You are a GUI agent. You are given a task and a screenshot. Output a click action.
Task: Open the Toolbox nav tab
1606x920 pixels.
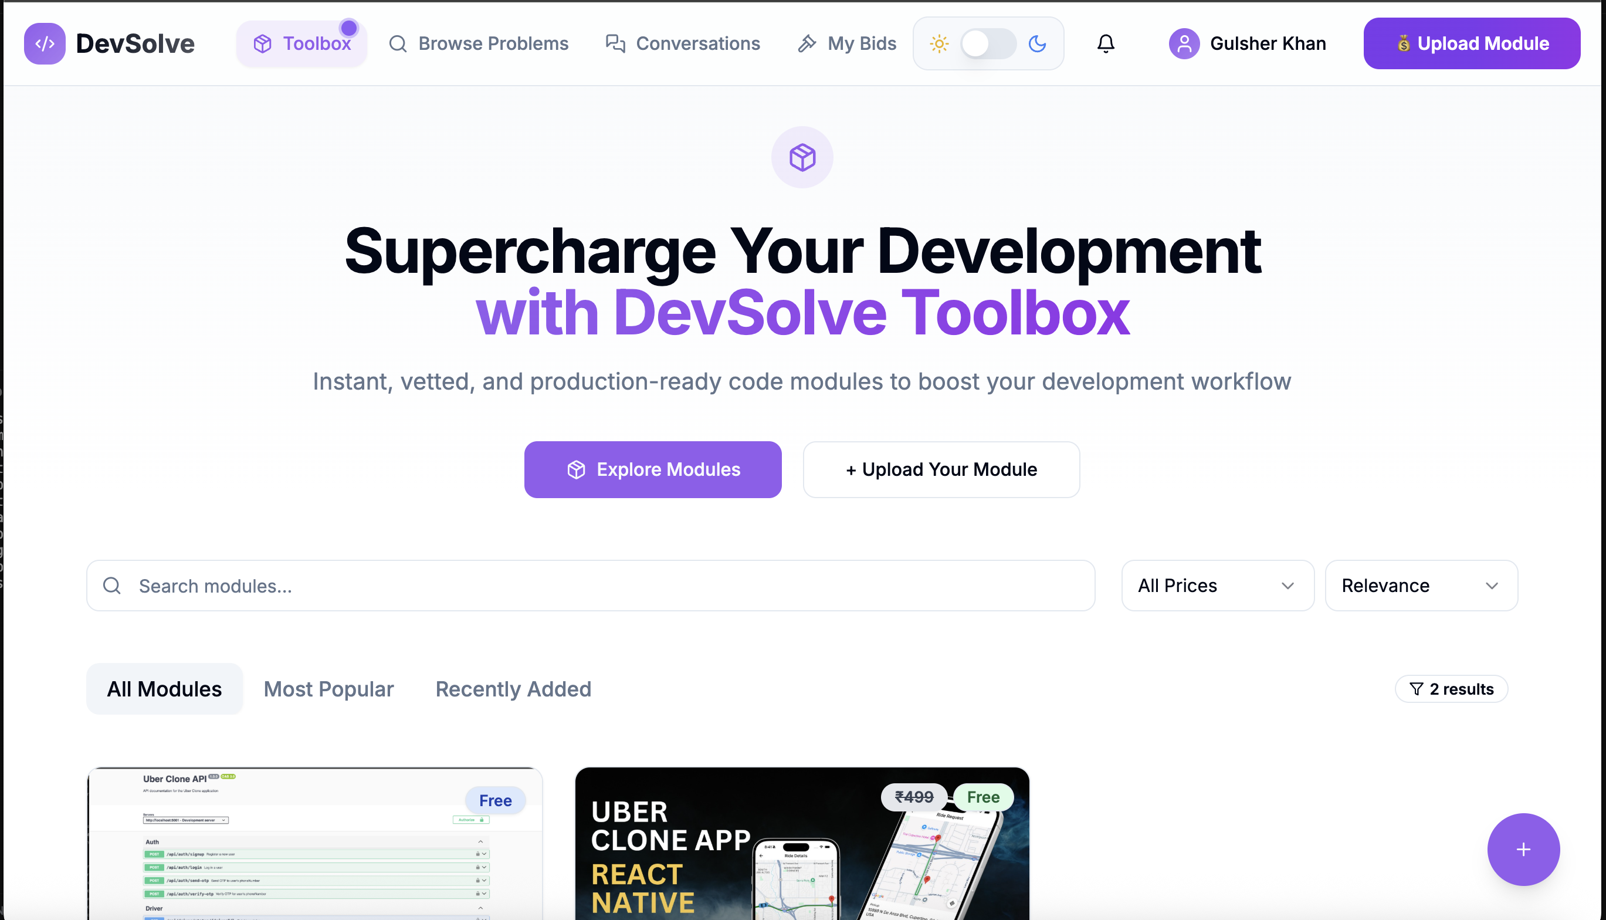[301, 43]
